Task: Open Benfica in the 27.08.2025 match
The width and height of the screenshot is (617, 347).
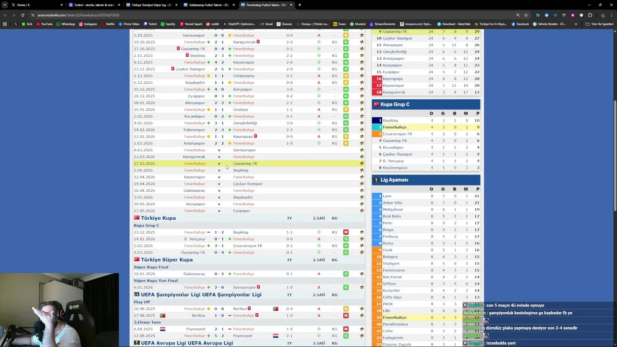Action: pos(198,315)
